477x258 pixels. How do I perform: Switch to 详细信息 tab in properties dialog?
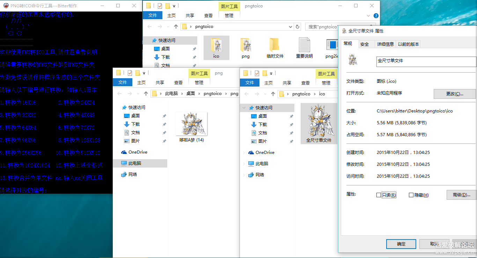(385, 44)
